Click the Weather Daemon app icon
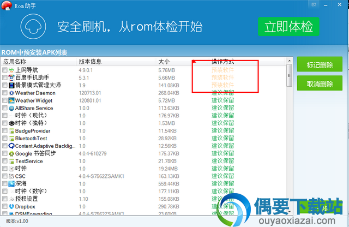The height and width of the screenshot is (227, 349). click(x=11, y=93)
